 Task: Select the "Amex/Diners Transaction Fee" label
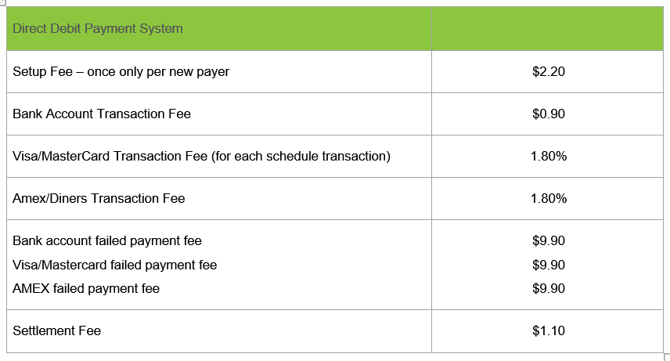(99, 198)
